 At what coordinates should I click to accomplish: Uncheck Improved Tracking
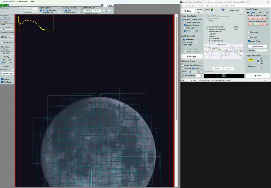(x=184, y=25)
